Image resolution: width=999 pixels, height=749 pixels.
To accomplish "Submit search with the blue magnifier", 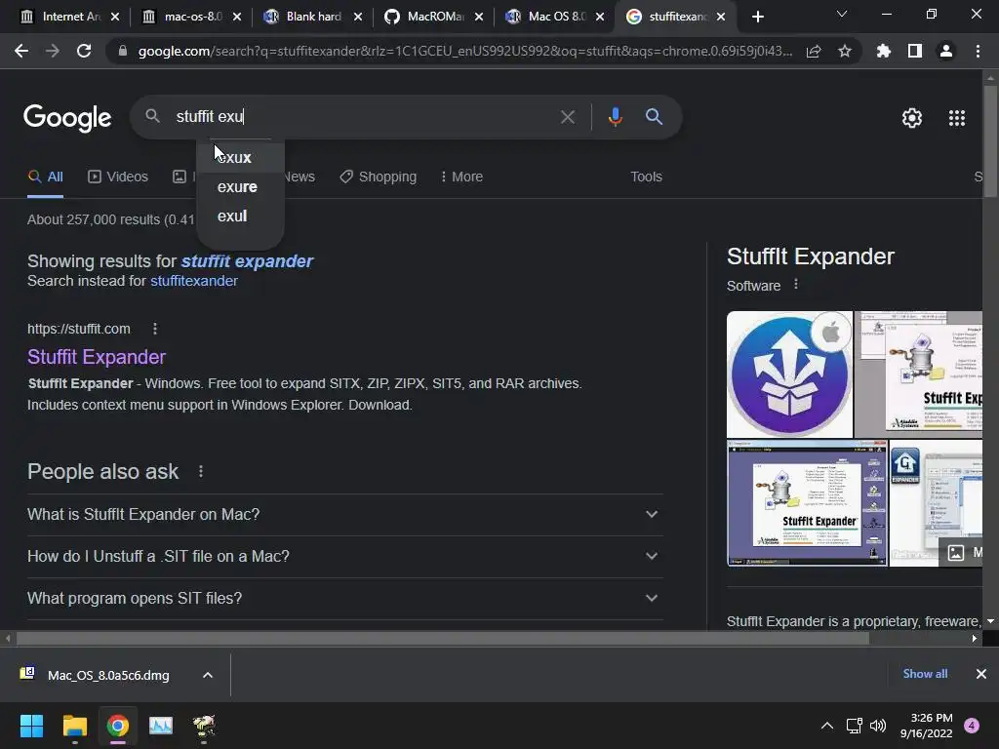I will [654, 117].
